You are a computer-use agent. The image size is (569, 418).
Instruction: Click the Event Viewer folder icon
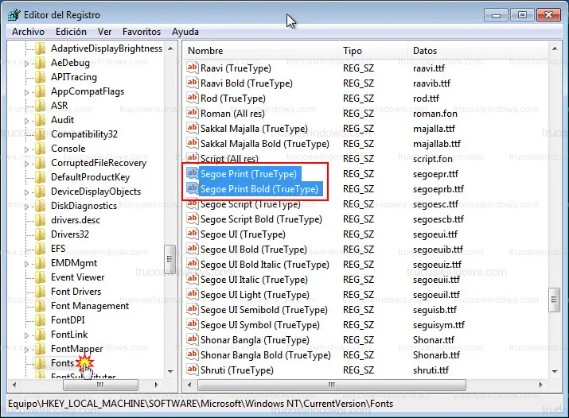tap(41, 277)
